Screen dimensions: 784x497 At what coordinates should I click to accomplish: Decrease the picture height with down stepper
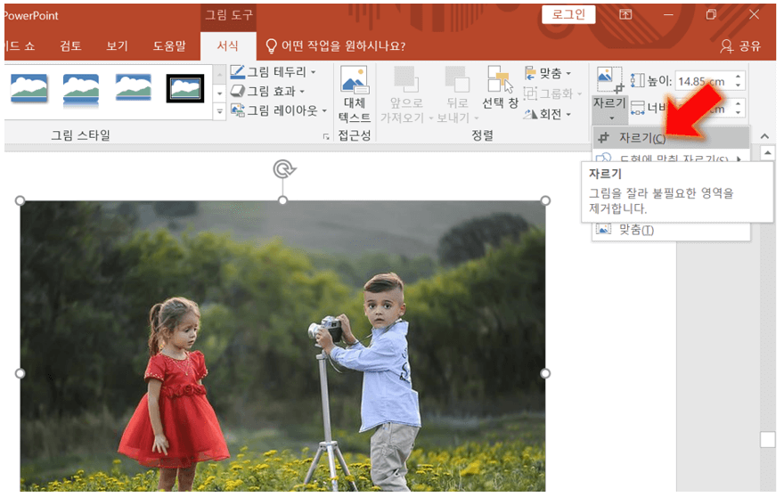point(739,86)
